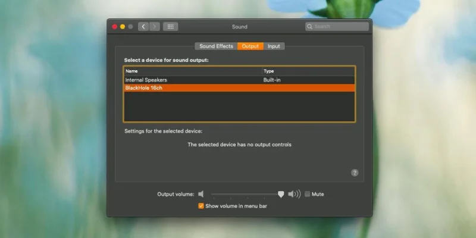Click the Type column header
Viewport: 476px width, 238px height.
click(308, 71)
